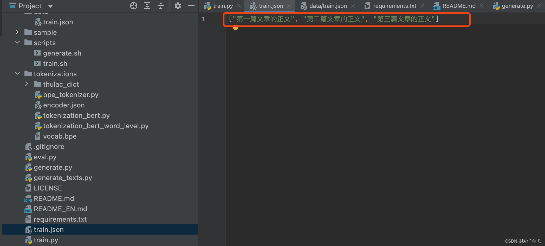Select README_EN.md in the tree
This screenshot has height=246, width=545.
point(60,209)
